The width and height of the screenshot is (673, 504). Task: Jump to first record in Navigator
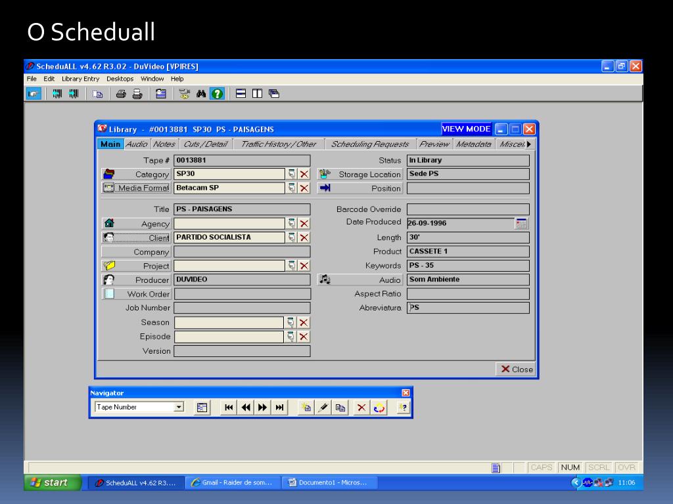coord(229,408)
